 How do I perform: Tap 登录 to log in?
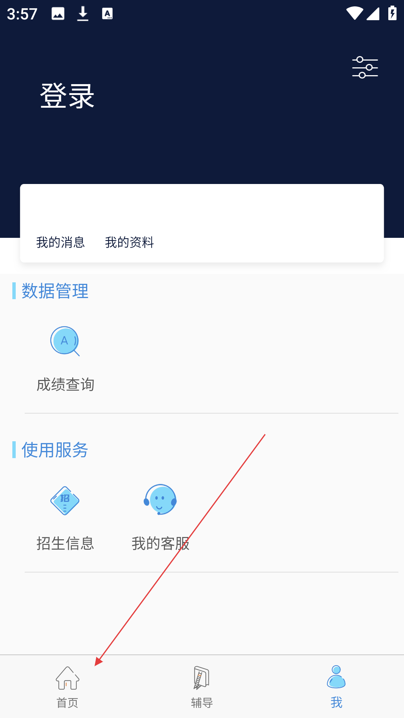pos(67,96)
